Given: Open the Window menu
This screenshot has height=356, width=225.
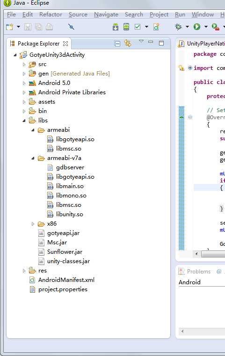Looking at the screenshot, I should tap(203, 15).
